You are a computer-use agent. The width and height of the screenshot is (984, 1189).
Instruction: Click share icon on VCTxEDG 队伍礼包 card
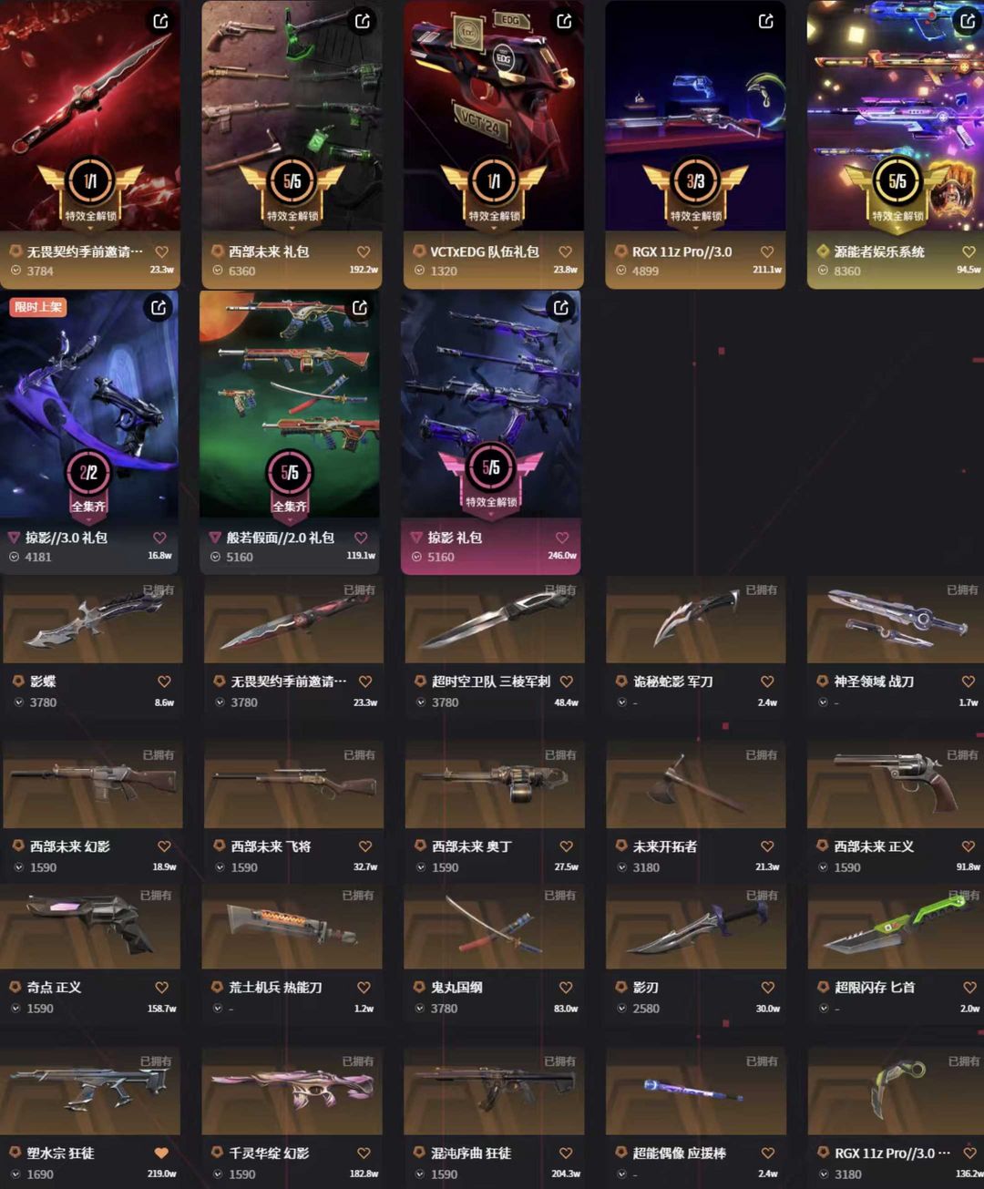click(565, 20)
